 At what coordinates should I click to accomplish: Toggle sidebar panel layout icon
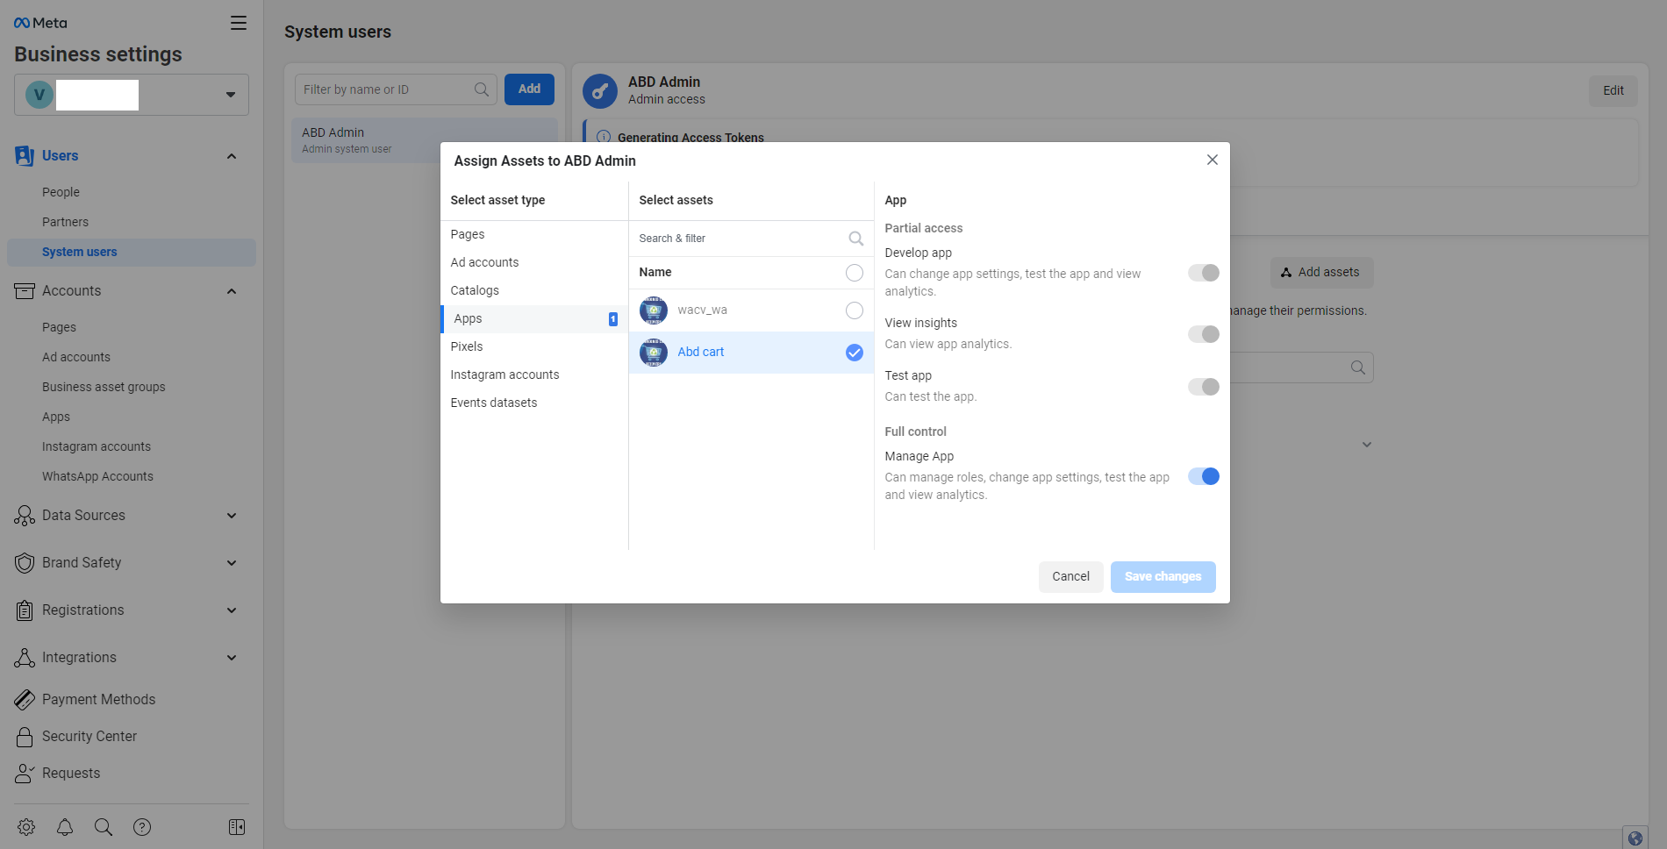[237, 827]
